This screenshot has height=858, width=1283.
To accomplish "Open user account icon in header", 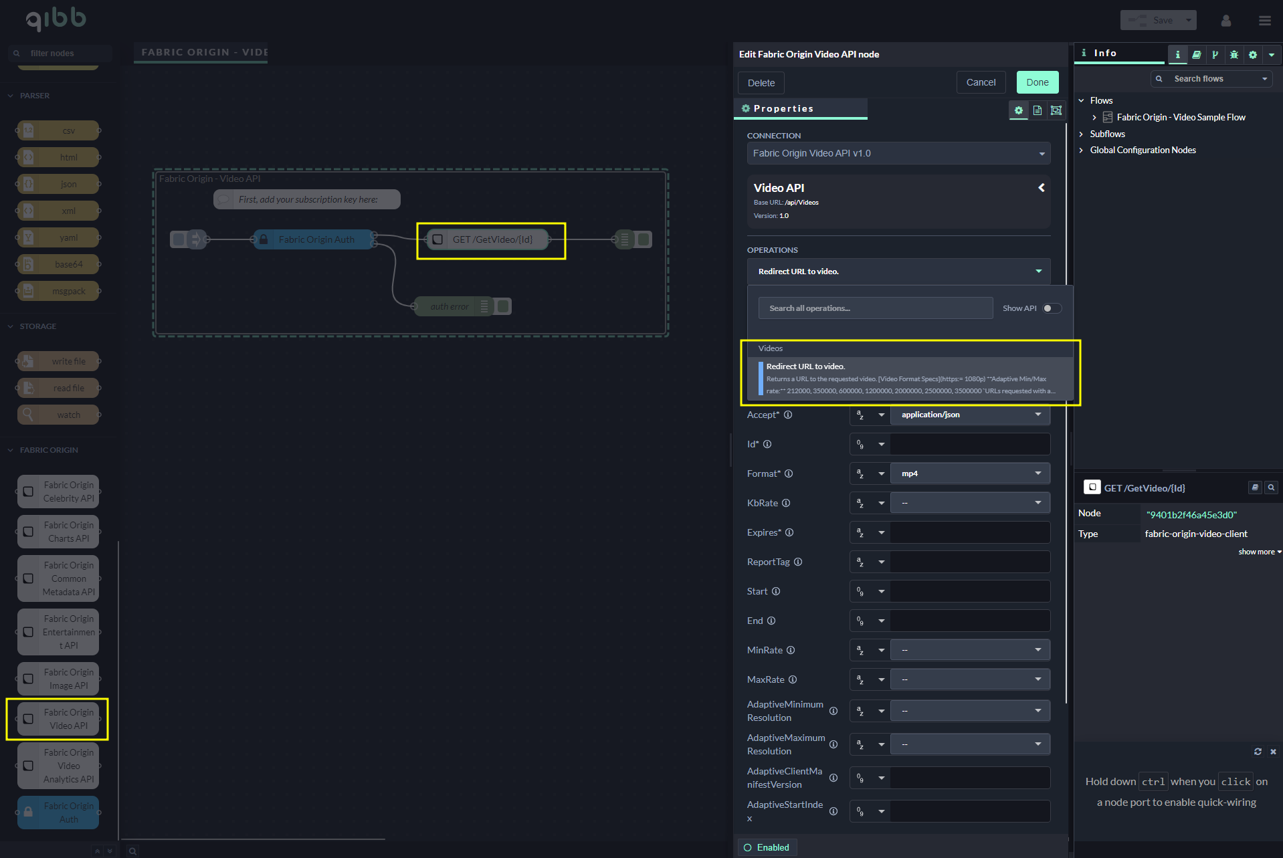I will (x=1226, y=21).
